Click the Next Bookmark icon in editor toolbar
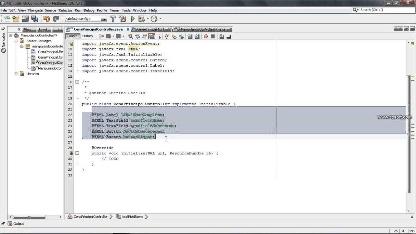The height and width of the screenshot is (234, 416). (x=174, y=36)
